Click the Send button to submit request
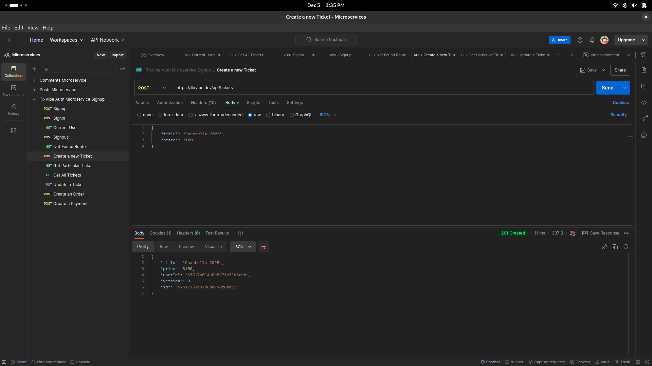 pos(608,87)
